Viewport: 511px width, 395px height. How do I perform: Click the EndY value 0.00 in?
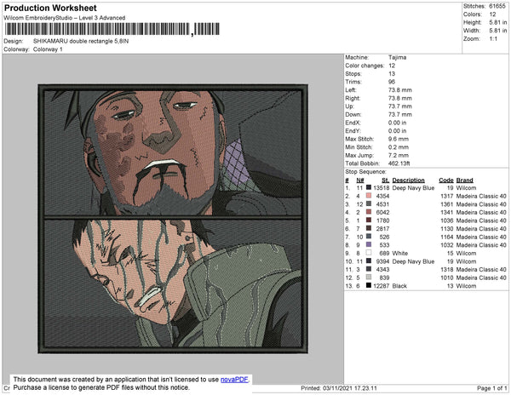point(397,131)
